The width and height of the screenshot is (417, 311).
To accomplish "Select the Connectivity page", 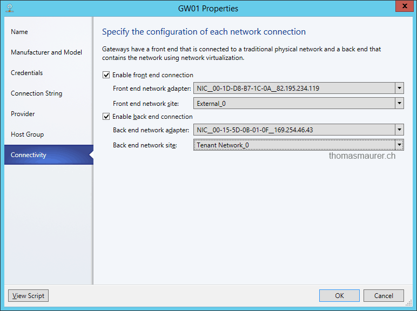I will coord(29,155).
